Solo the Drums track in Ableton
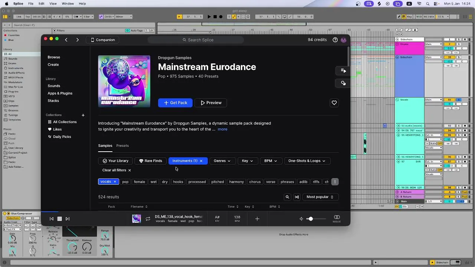Image resolution: width=475 pixels, height=267 pixels. tap(459, 44)
